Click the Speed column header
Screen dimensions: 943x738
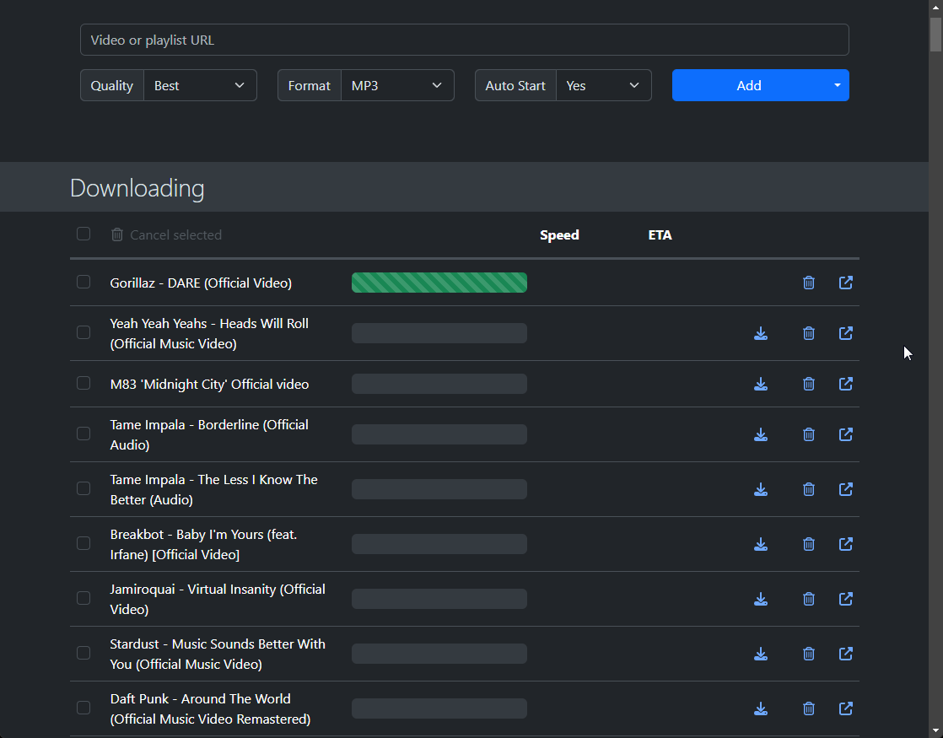coord(559,234)
